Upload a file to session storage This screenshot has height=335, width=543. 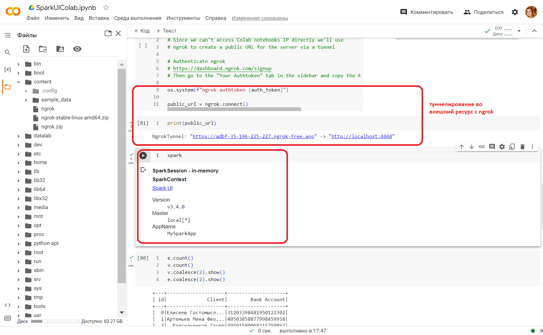pyautogui.click(x=26, y=49)
